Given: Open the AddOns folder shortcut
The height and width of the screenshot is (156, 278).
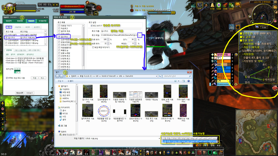Looking at the screenshot, I should tap(64, 98).
